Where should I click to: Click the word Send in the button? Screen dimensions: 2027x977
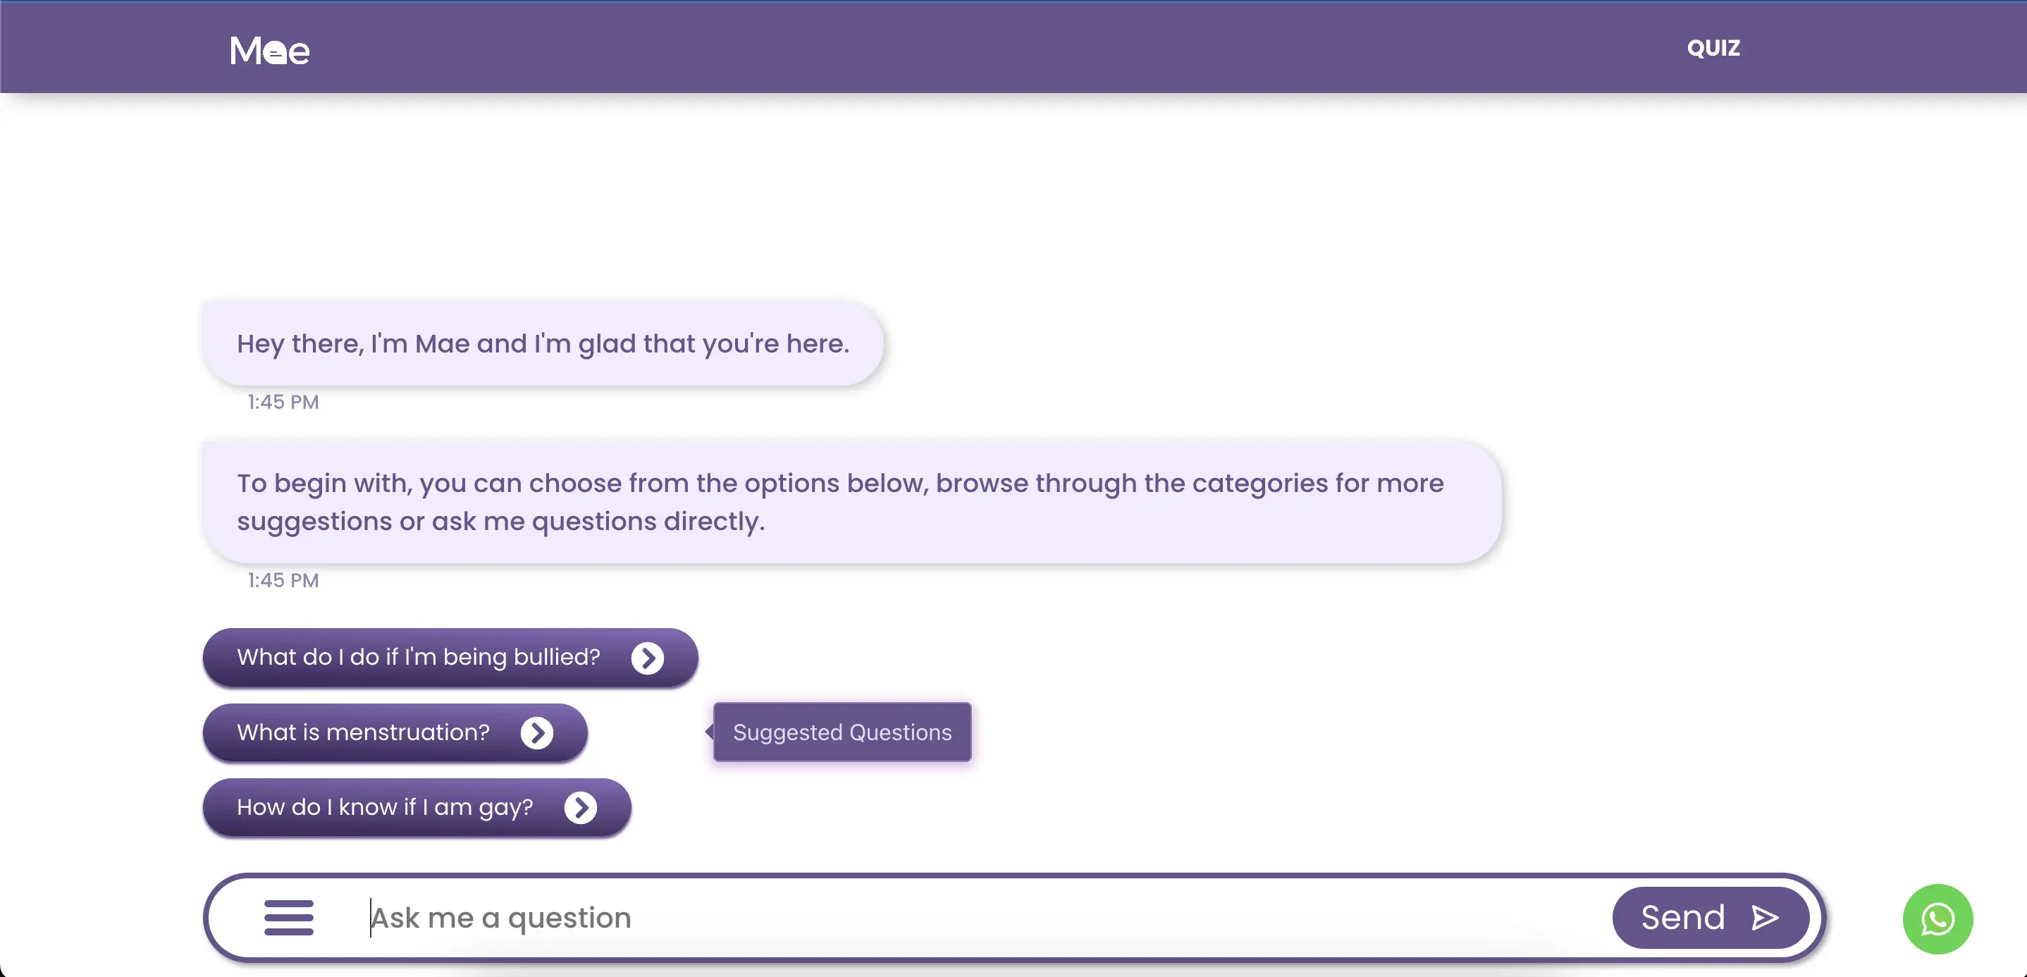1682,918
